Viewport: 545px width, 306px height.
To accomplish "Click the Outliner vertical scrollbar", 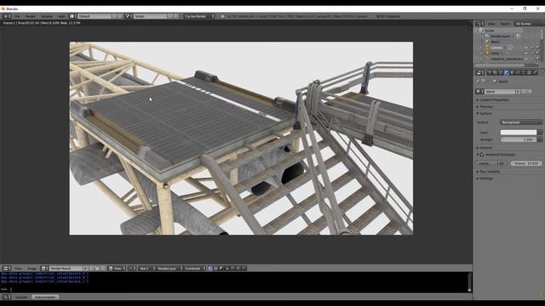I will [x=542, y=35].
